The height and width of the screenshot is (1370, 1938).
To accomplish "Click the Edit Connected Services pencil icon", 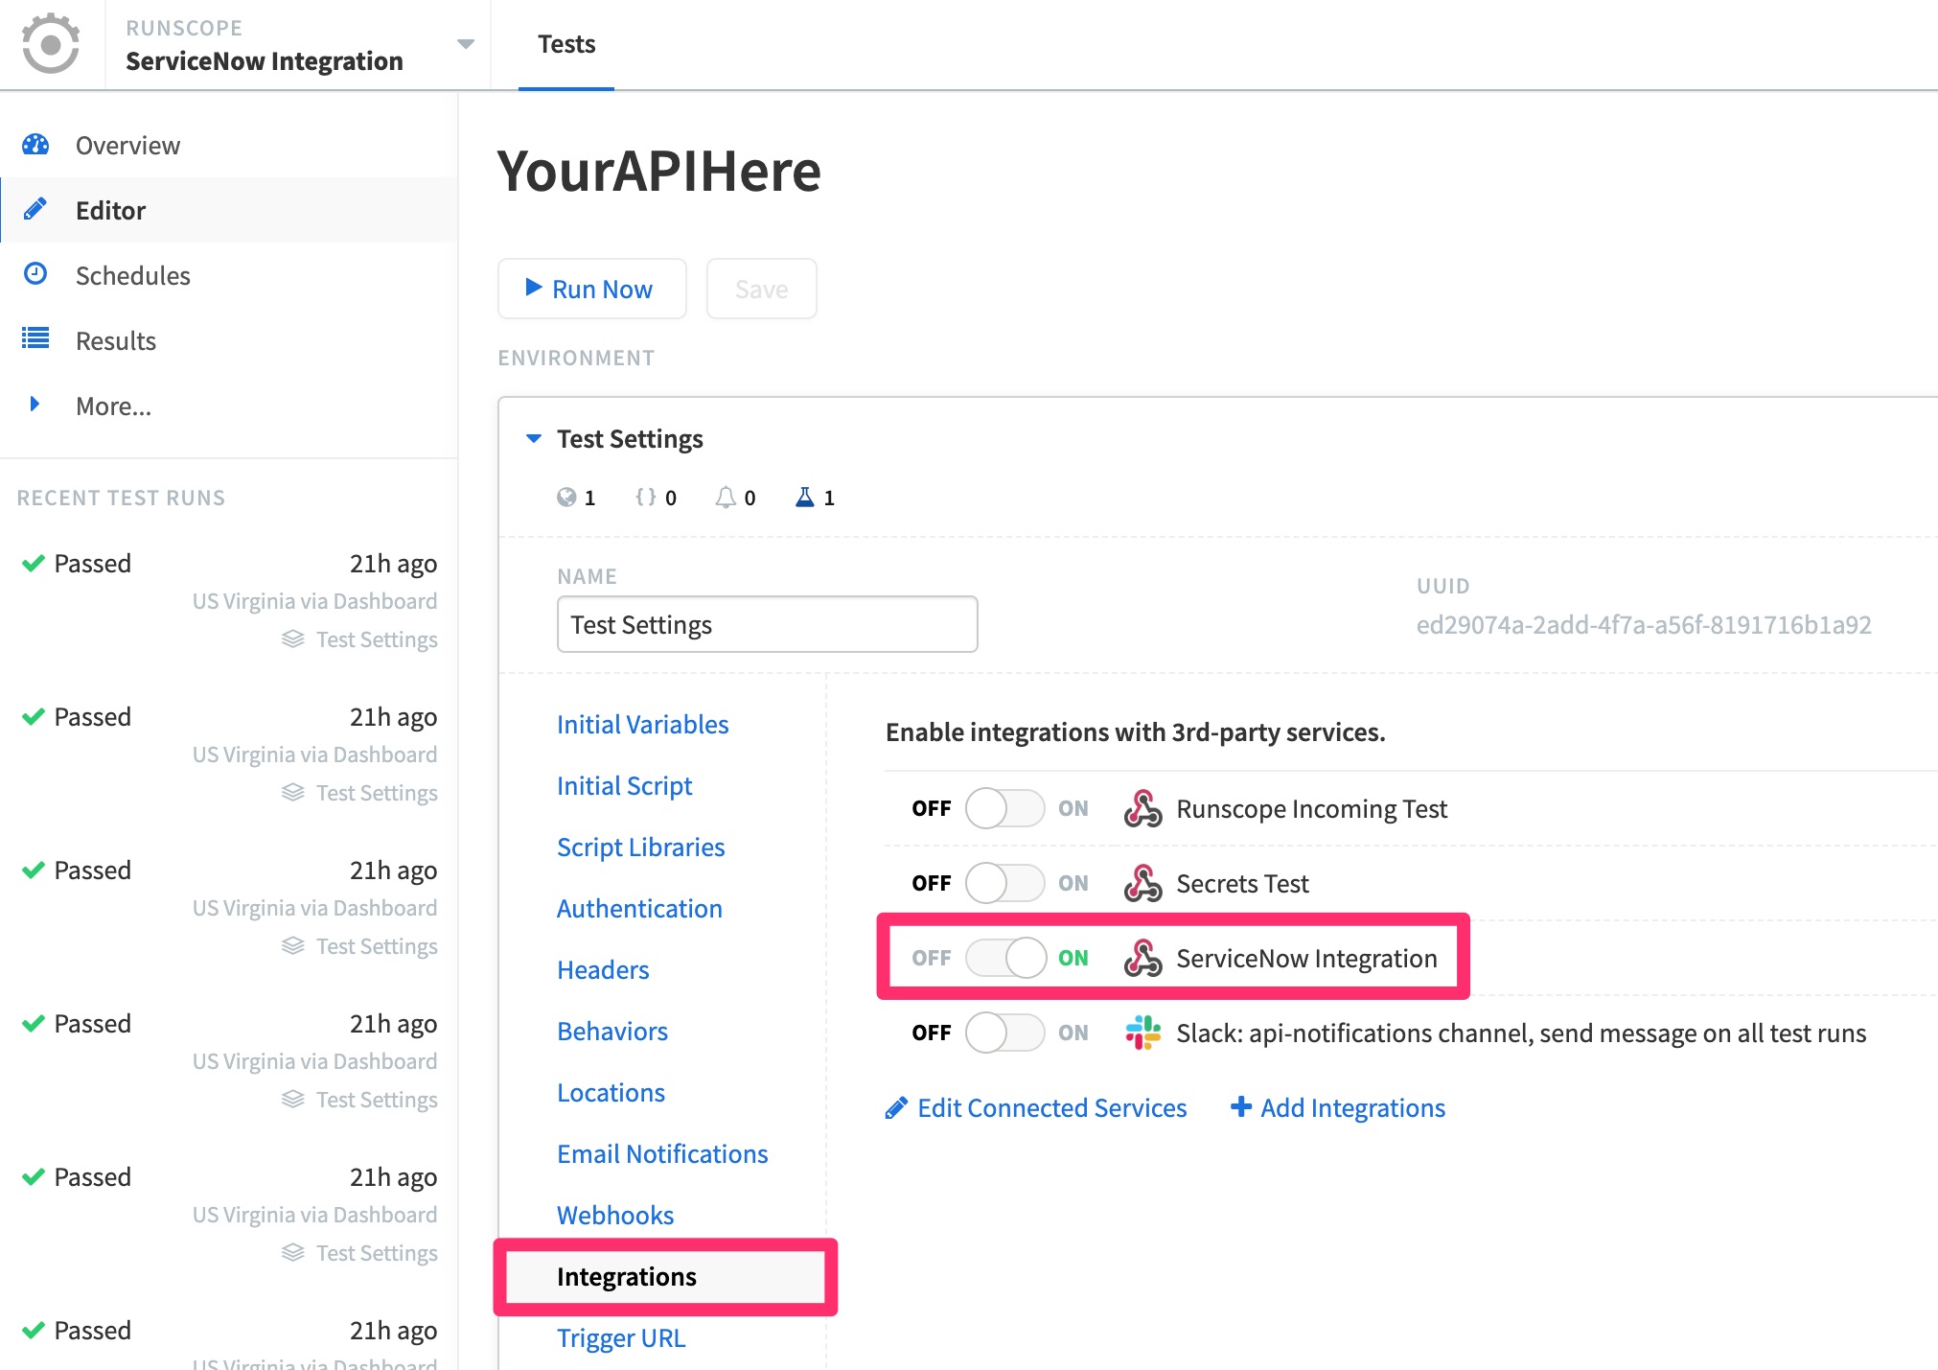I will pyautogui.click(x=896, y=1108).
